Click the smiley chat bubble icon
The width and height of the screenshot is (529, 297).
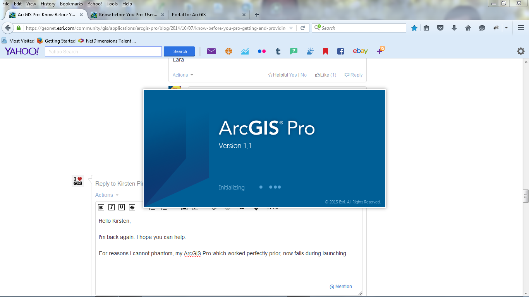[482, 28]
